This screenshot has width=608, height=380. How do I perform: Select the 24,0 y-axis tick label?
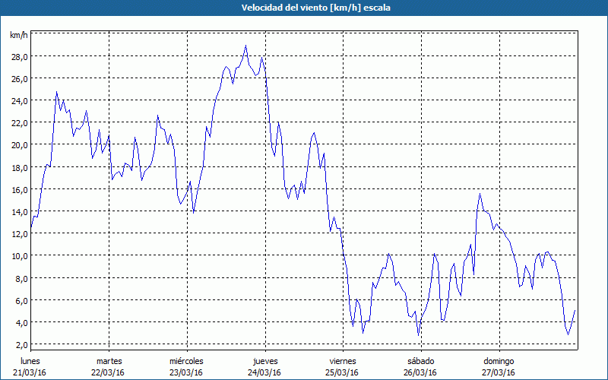point(19,100)
